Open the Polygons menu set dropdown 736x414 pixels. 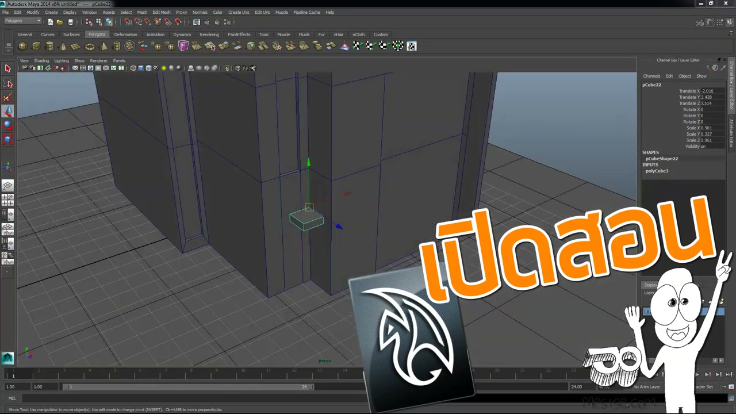pos(22,21)
